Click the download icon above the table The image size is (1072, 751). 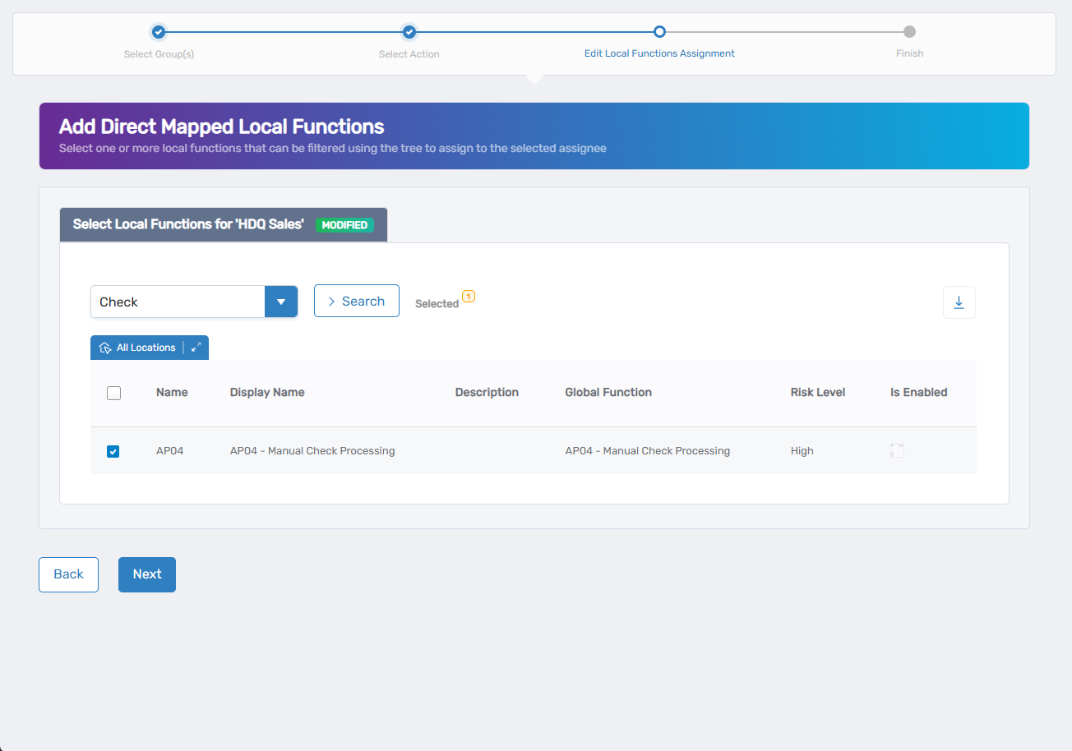click(959, 302)
